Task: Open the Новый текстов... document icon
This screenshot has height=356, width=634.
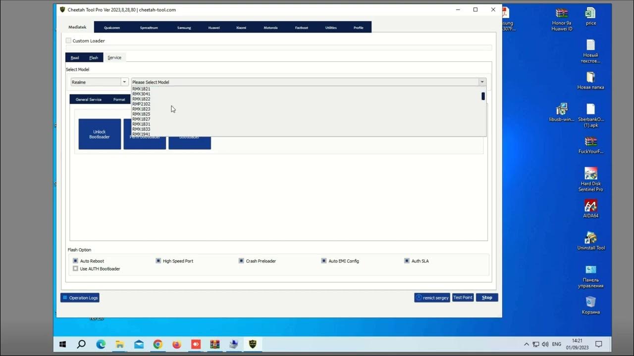Action: click(590, 45)
